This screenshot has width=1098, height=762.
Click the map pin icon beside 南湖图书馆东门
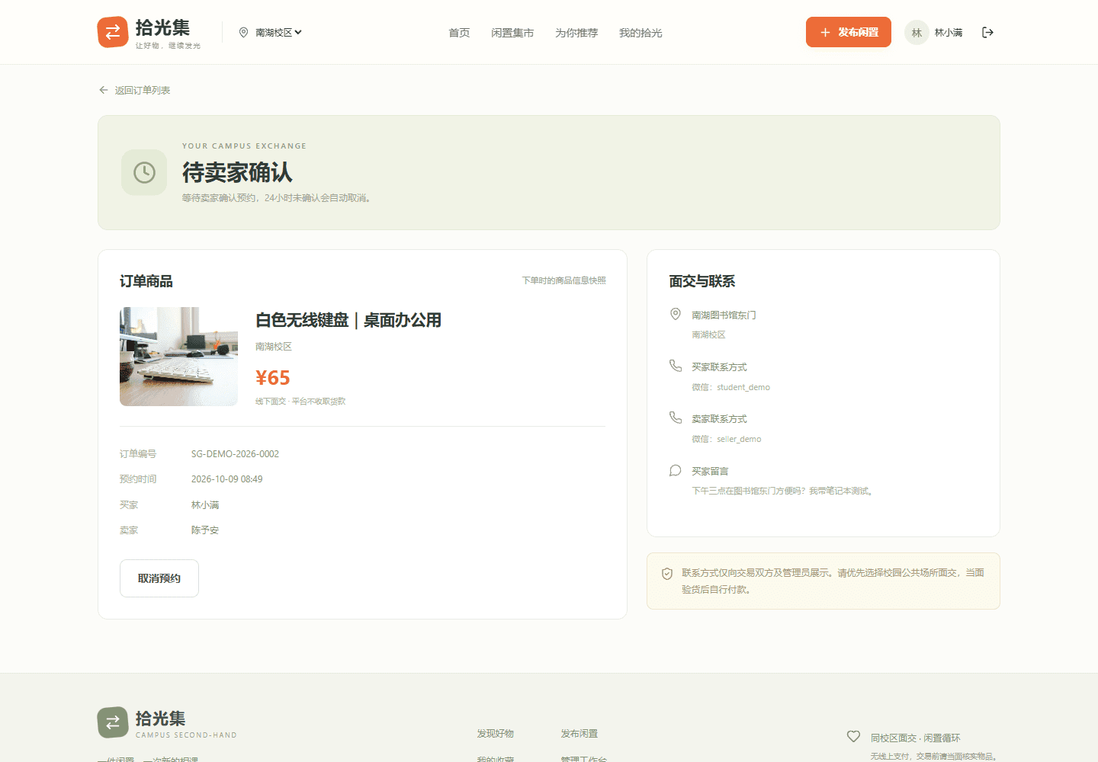(676, 314)
